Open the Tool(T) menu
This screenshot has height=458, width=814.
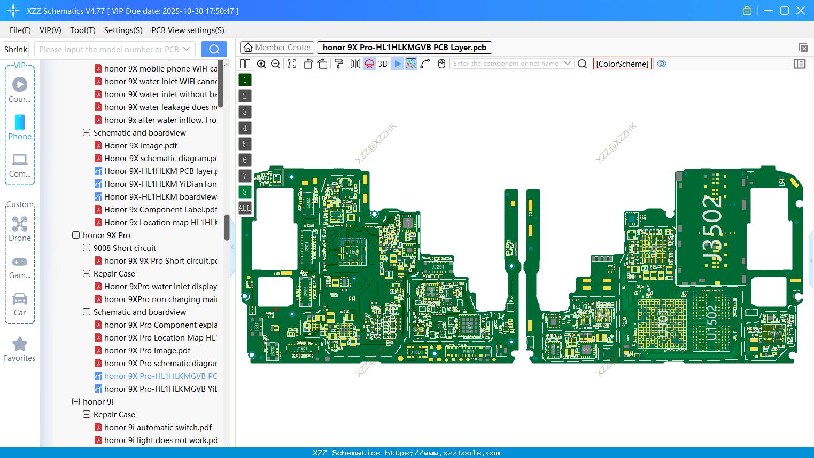[x=83, y=30]
